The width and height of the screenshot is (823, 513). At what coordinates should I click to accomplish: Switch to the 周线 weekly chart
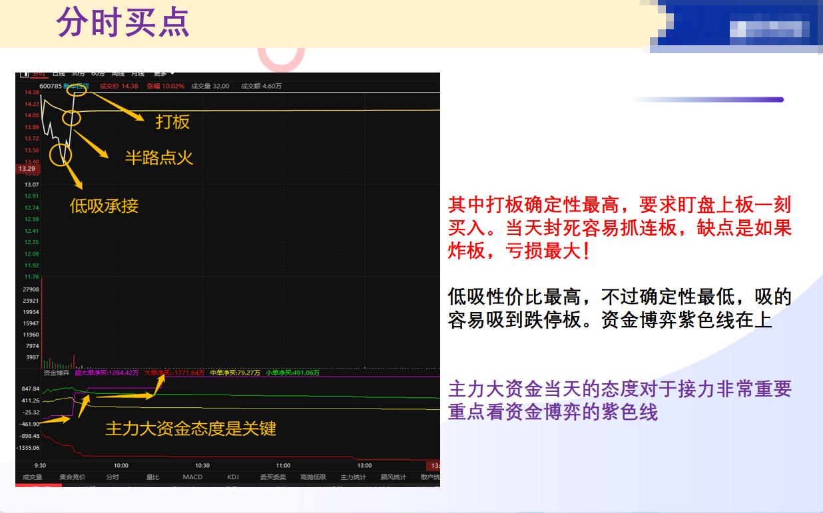click(x=119, y=74)
